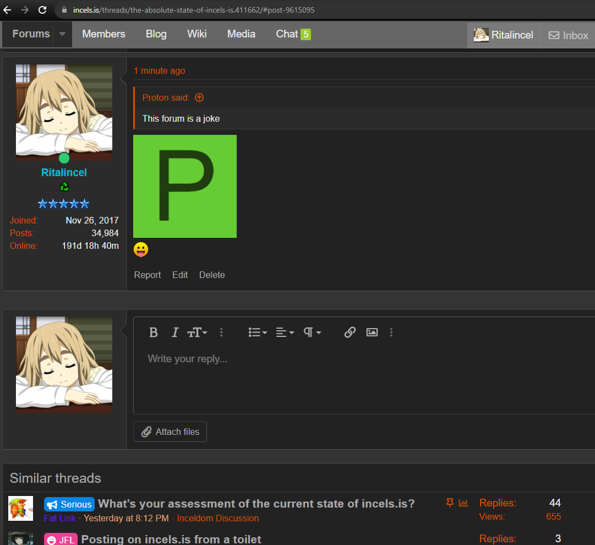Click the post author's anime avatar
The width and height of the screenshot is (595, 545).
(x=64, y=112)
